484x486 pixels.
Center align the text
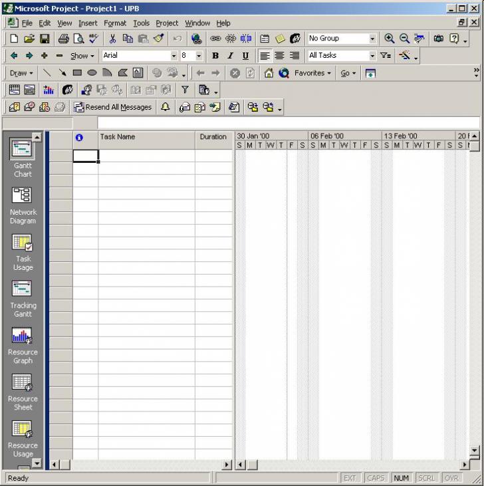point(279,56)
